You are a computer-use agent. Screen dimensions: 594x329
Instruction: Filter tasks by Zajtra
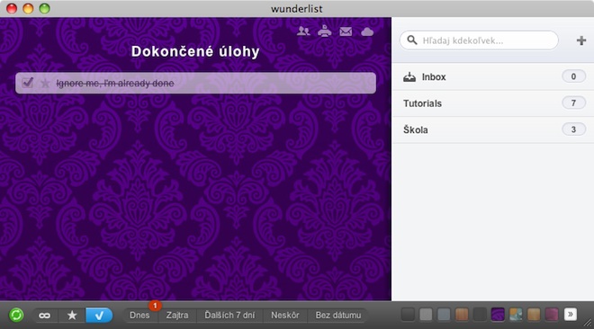pos(177,315)
